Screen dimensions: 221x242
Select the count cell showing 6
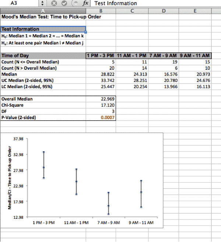pyautogui.click(x=164, y=68)
